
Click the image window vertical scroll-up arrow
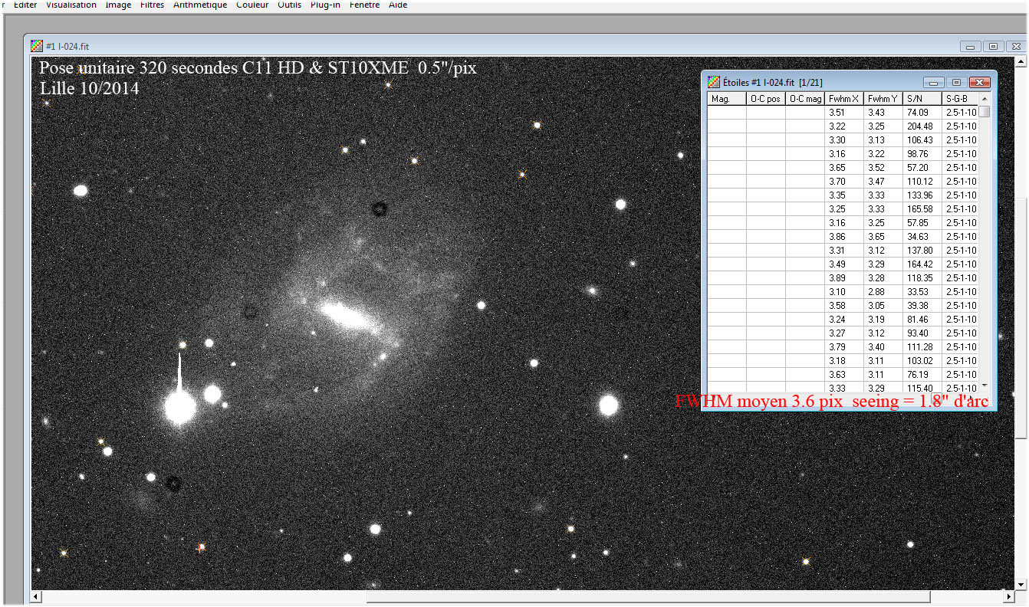(x=1021, y=61)
